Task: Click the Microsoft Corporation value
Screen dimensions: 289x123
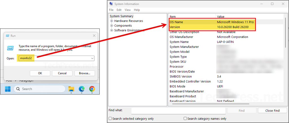Action: tap(233, 37)
